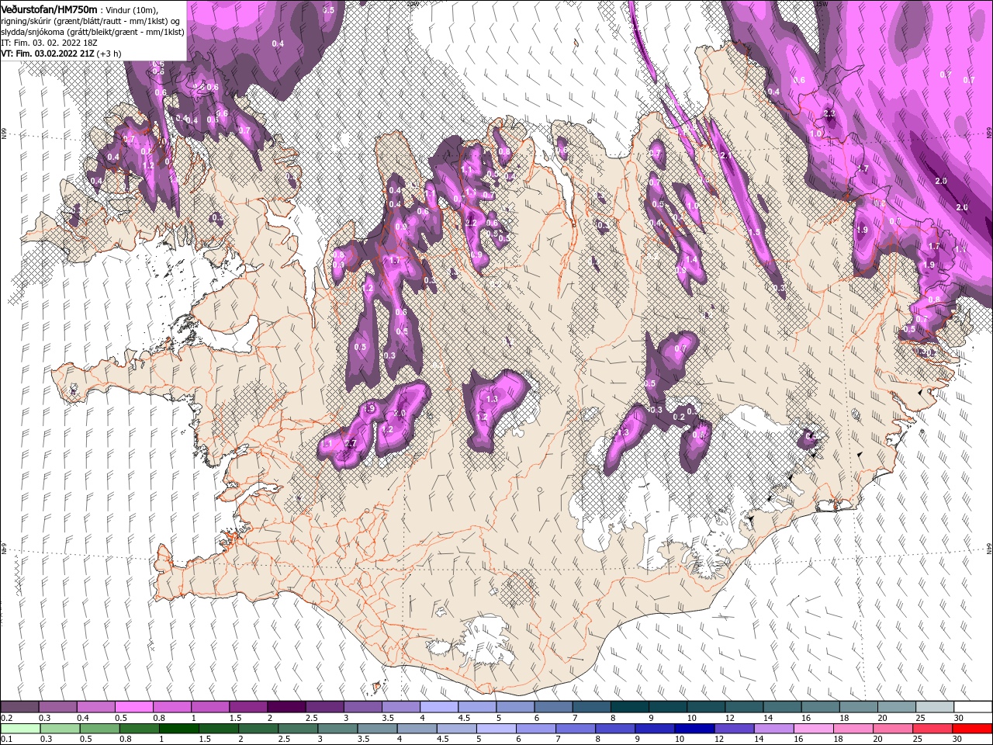Select the white 30 mm snow swatch

974,707
